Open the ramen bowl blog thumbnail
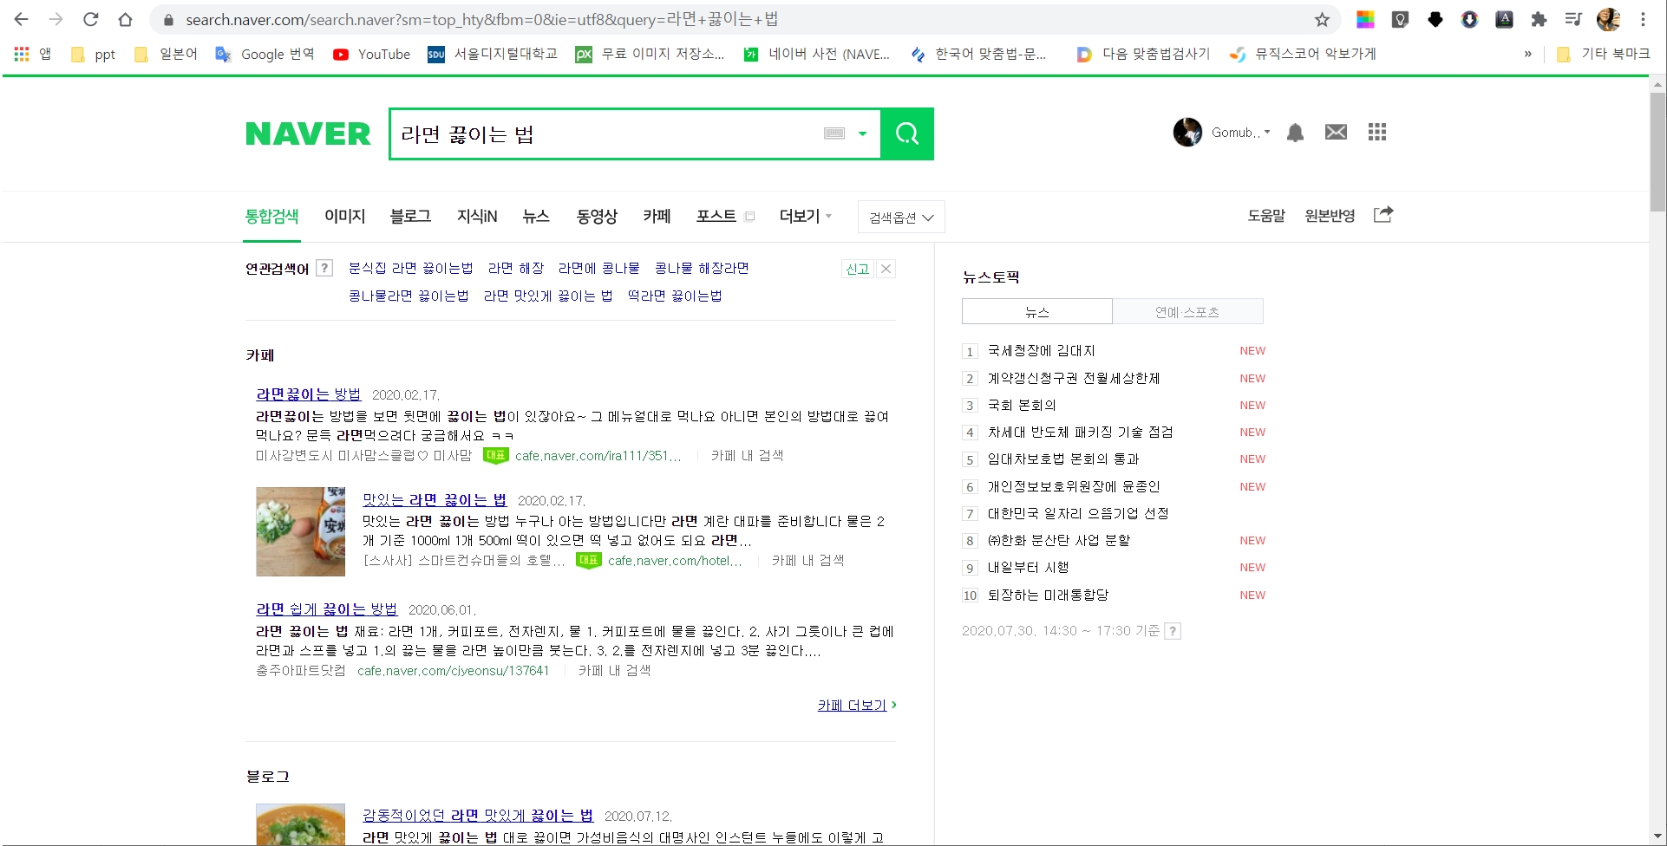Image resolution: width=1667 pixels, height=846 pixels. point(300,824)
